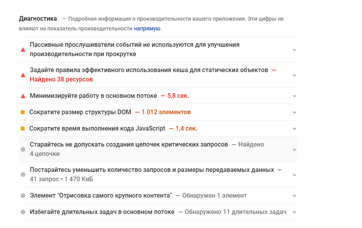362x228 pixels.
Task: Click the "41 запрос • 1 470 КиБ" value
Action: click(61, 179)
